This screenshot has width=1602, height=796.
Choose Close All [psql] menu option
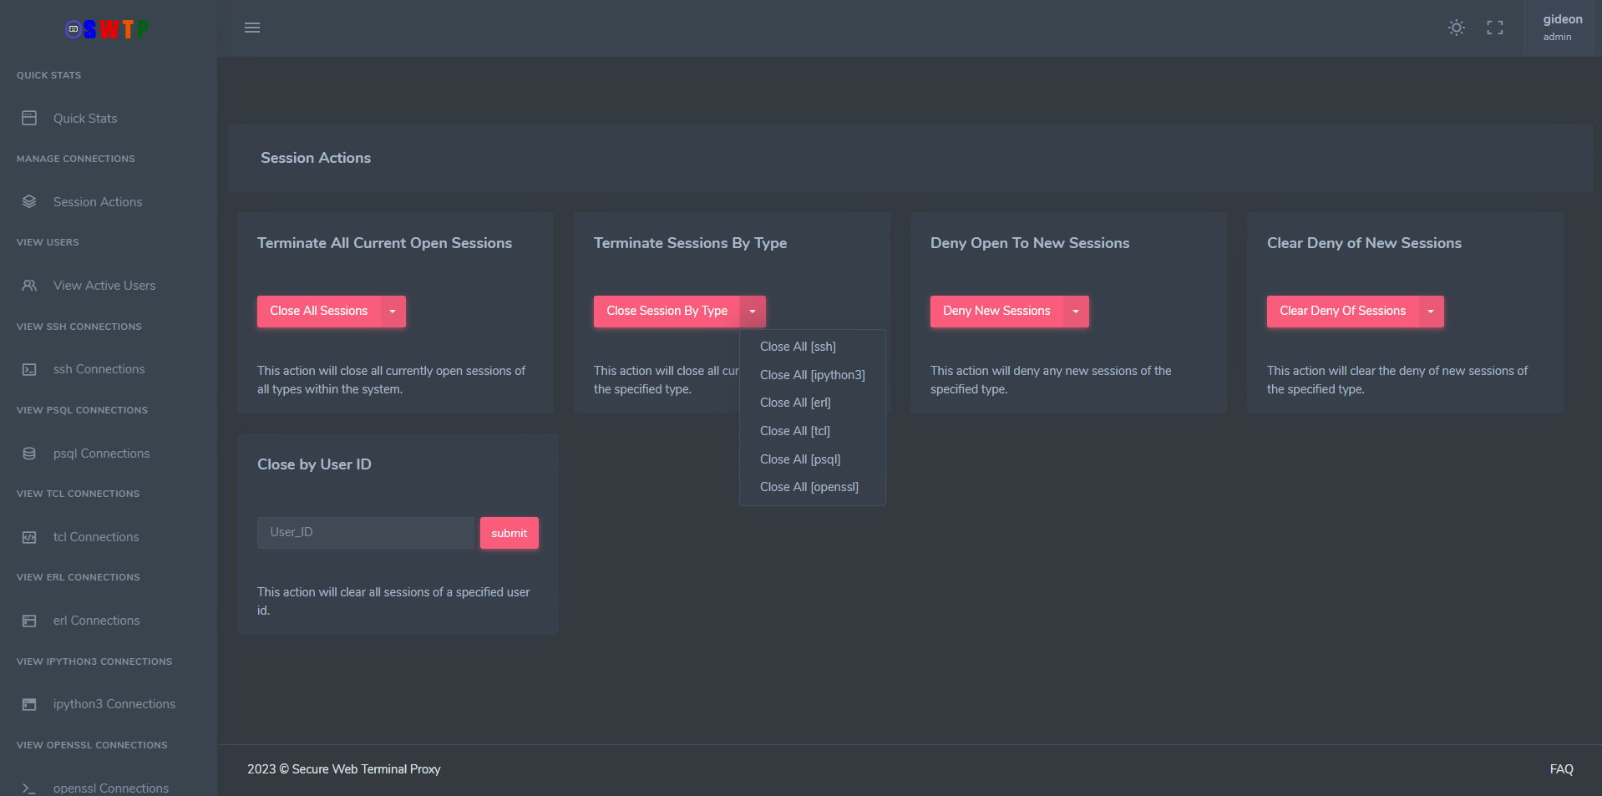pyautogui.click(x=799, y=459)
